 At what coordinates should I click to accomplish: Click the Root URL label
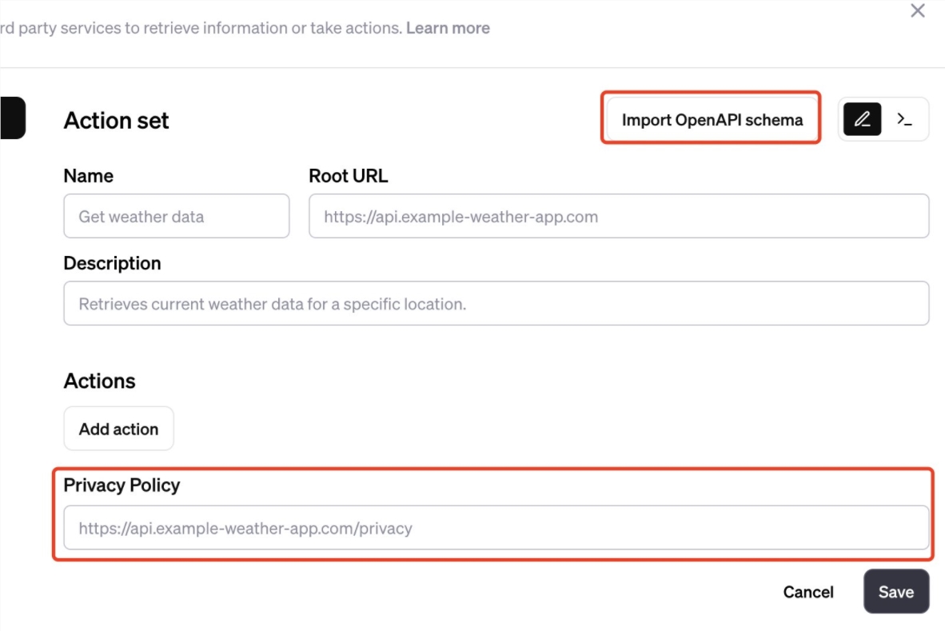coord(349,175)
